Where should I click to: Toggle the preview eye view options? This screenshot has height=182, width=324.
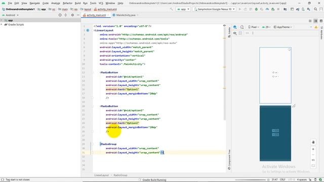tap(235, 33)
